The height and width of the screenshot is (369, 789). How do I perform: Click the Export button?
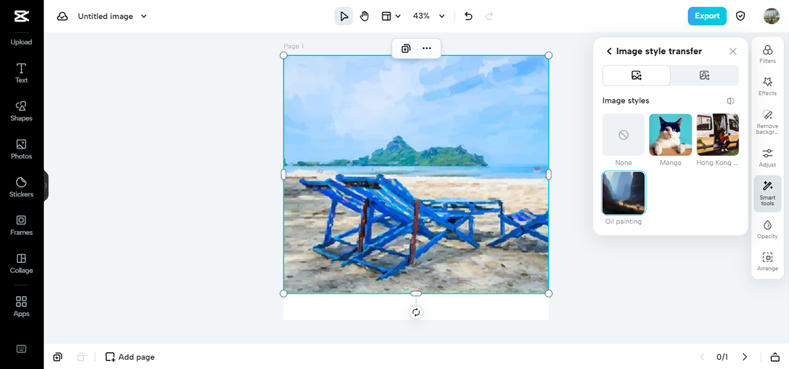pyautogui.click(x=707, y=16)
